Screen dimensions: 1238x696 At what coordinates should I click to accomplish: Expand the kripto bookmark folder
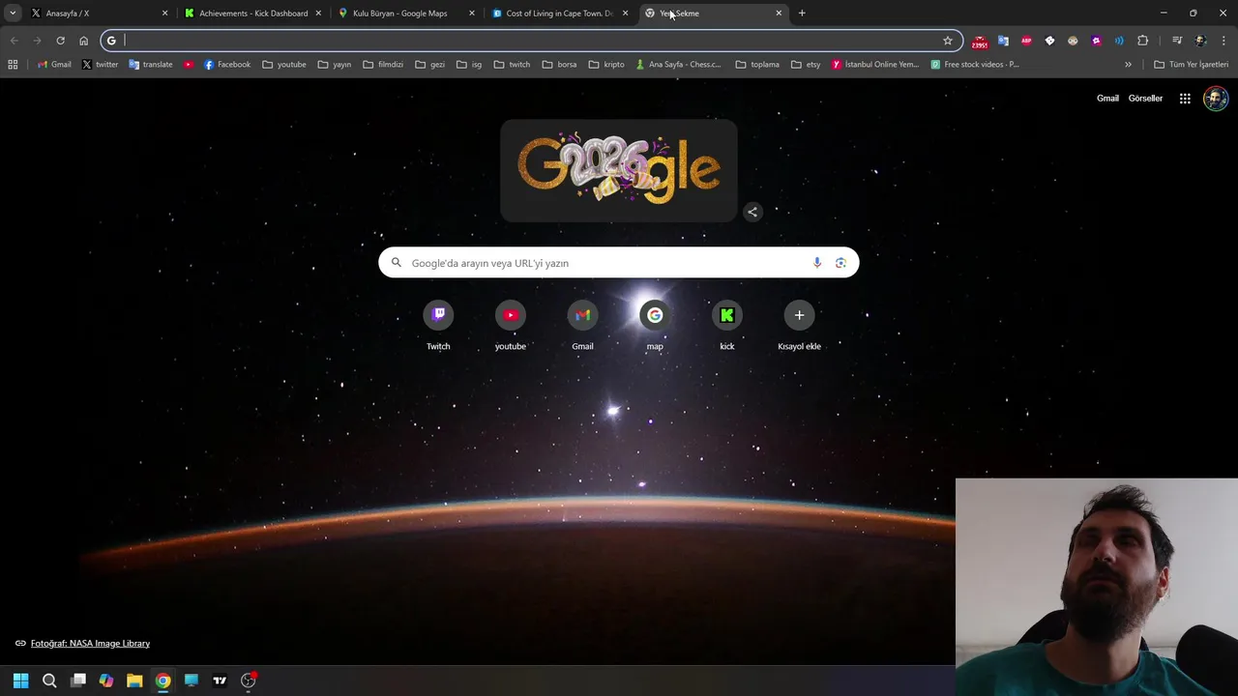[x=606, y=65]
